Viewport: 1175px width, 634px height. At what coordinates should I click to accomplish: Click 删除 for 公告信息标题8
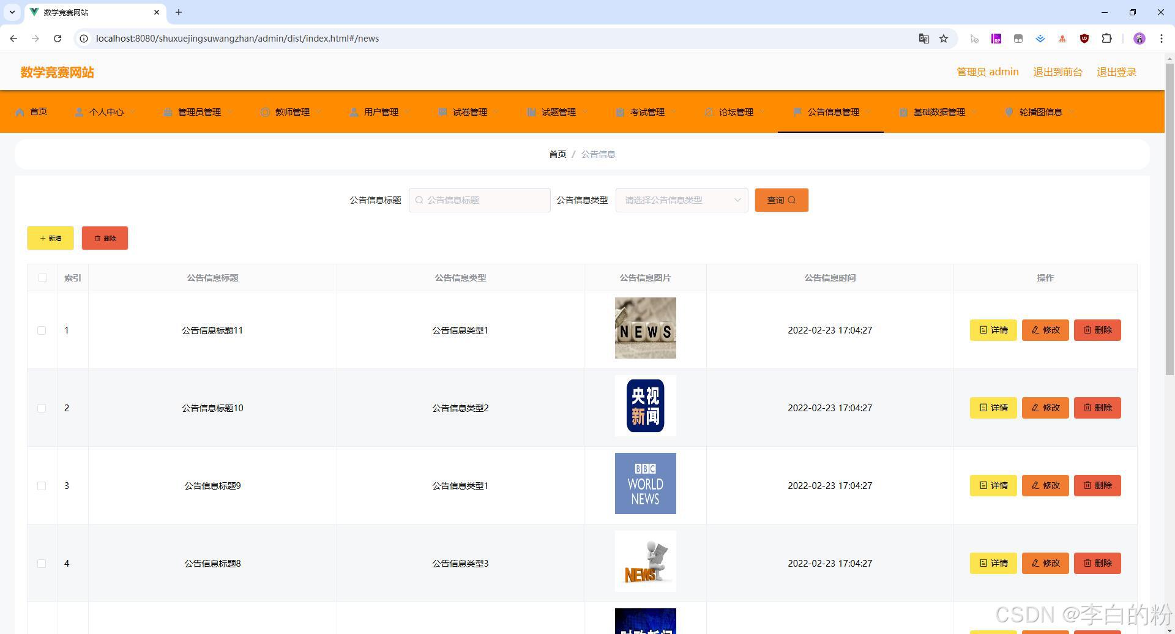[x=1097, y=563]
